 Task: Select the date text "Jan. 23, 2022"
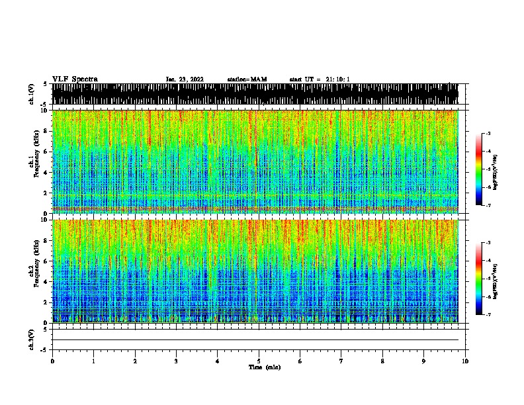pyautogui.click(x=185, y=79)
